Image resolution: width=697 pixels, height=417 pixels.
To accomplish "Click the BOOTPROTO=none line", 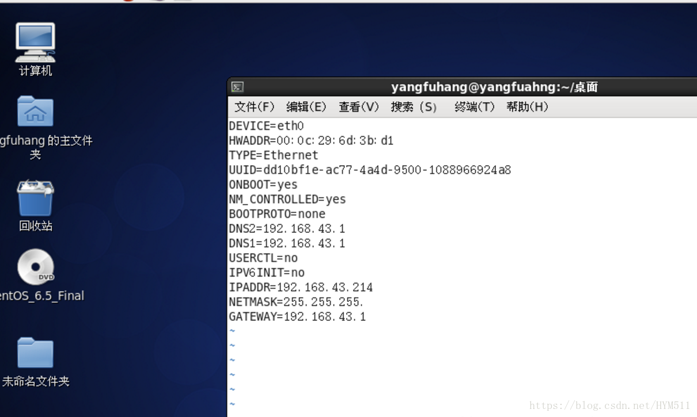I will tap(277, 214).
